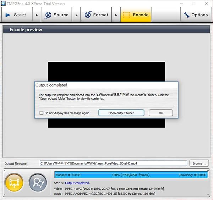Click the arrow between Format and Encode
The height and width of the screenshot is (200, 213).
tap(116, 15)
